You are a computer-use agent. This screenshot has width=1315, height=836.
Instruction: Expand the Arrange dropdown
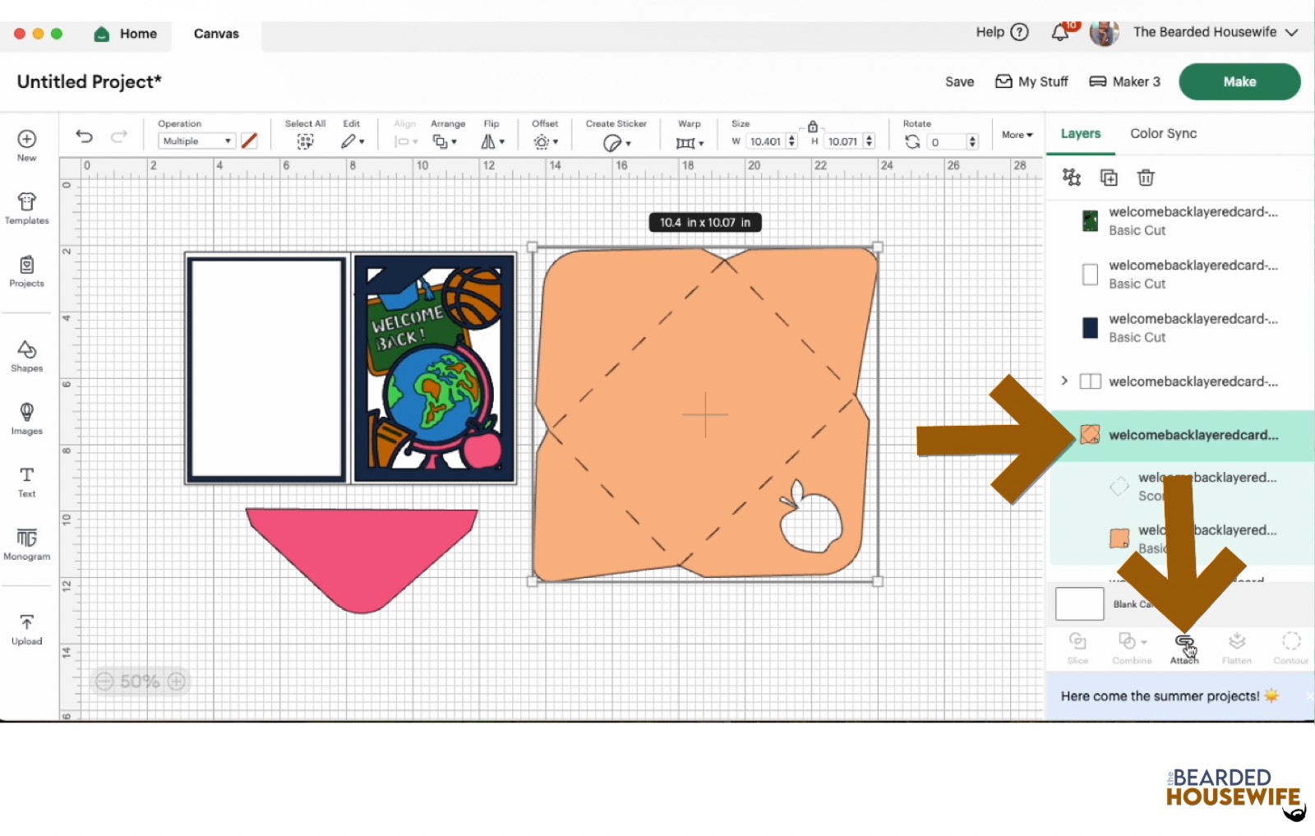pos(448,141)
